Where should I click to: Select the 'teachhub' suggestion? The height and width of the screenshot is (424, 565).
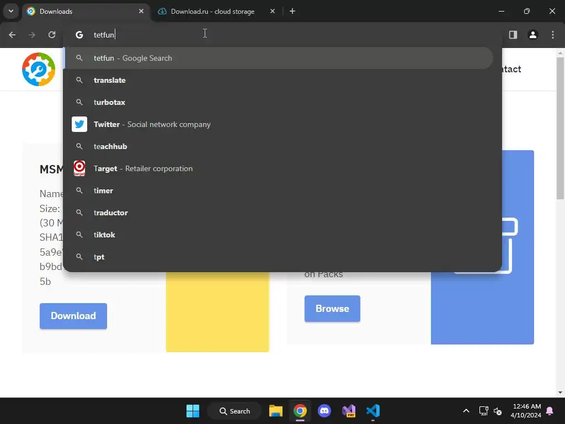[x=279, y=146]
